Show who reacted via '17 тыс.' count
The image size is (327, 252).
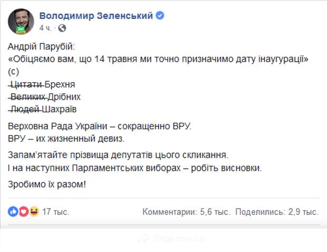coord(56,212)
